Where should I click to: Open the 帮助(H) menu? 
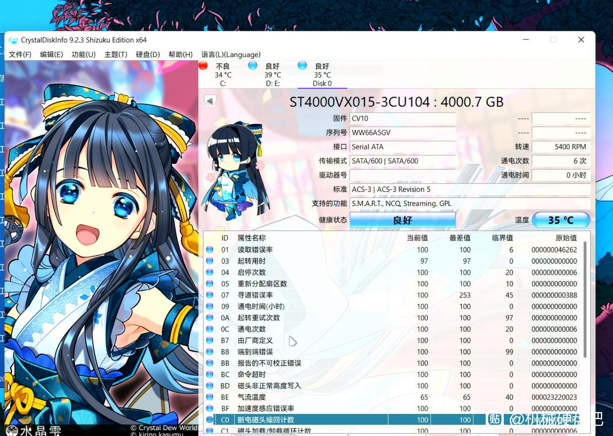[180, 55]
